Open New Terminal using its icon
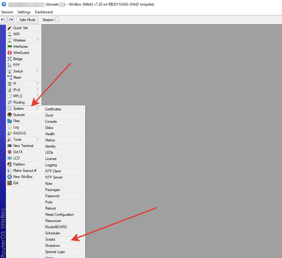 point(10,146)
